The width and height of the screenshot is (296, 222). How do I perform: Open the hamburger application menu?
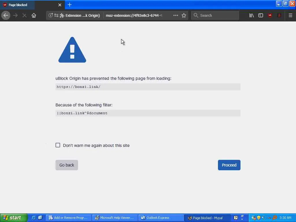[291, 16]
